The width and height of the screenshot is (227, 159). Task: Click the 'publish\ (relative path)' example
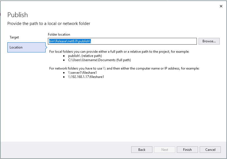click(x=85, y=56)
